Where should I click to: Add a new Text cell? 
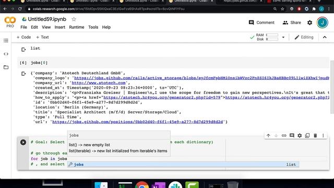[x=42, y=37]
